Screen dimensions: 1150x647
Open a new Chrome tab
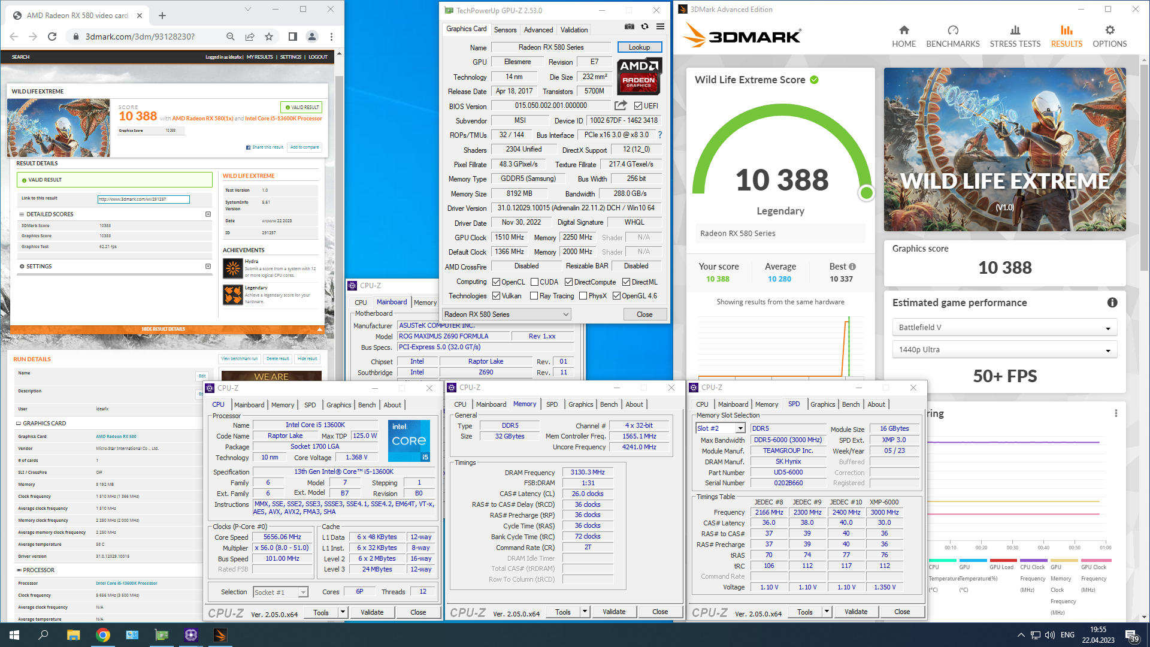pos(162,16)
